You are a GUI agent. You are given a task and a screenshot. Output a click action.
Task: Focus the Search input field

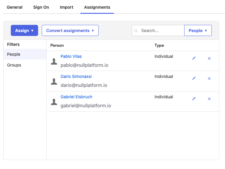pyautogui.click(x=158, y=30)
